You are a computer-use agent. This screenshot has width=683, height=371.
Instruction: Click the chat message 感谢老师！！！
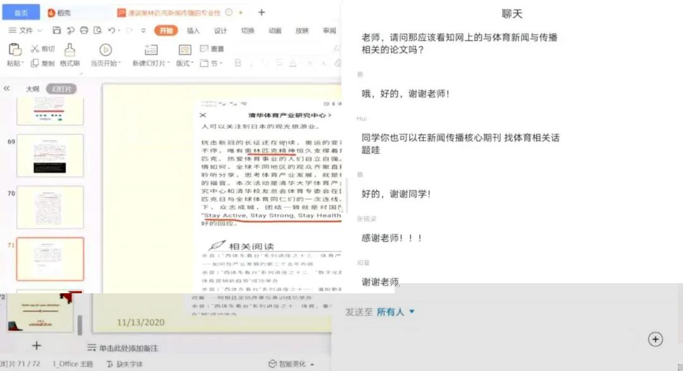point(391,238)
